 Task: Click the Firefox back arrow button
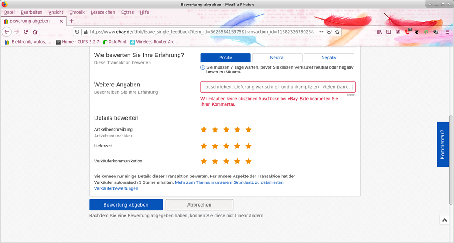(7, 32)
